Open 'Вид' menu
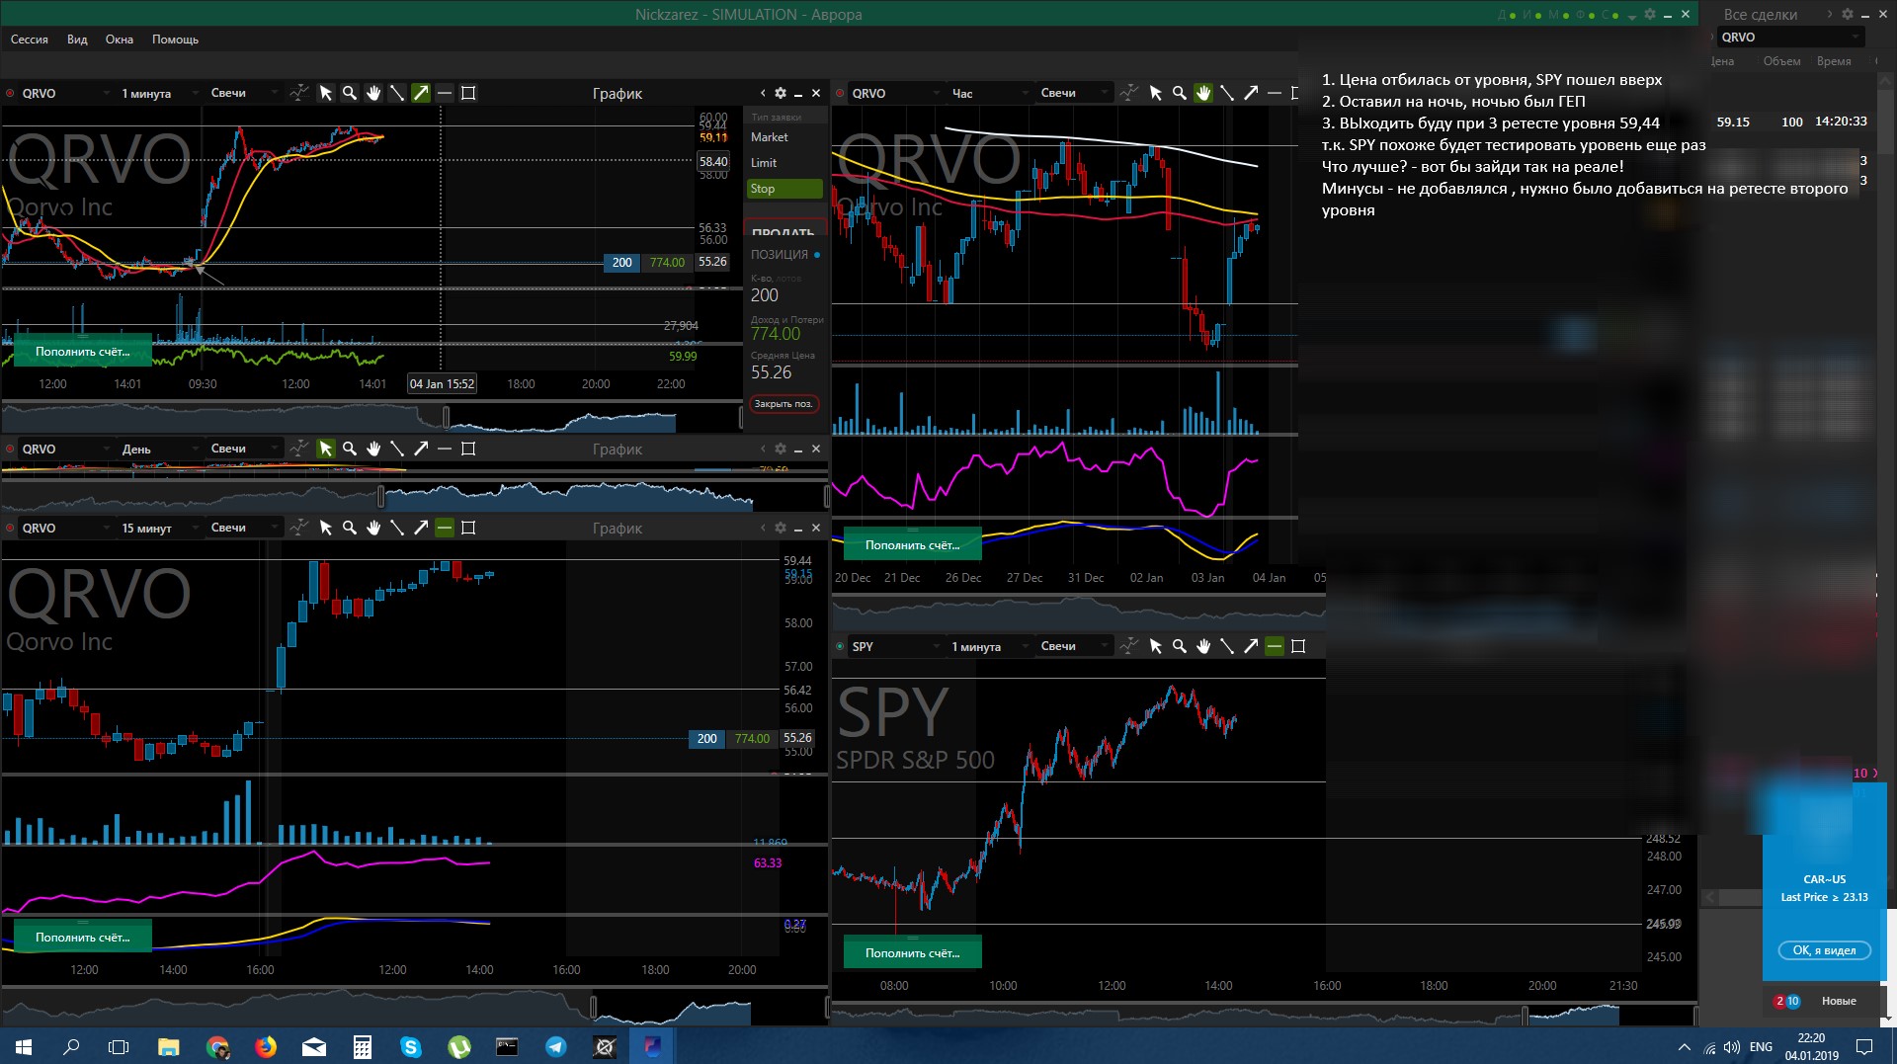Image resolution: width=1897 pixels, height=1064 pixels. [77, 40]
